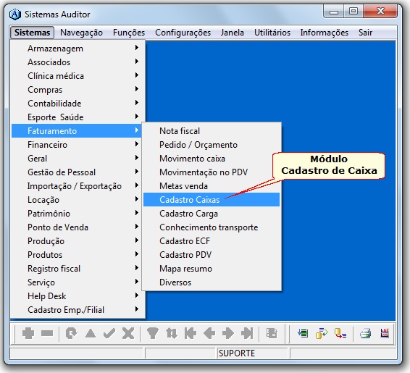Go to last record arrow icon

coord(247,333)
